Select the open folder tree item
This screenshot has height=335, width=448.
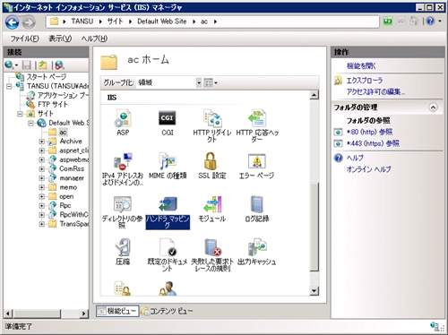(66, 196)
